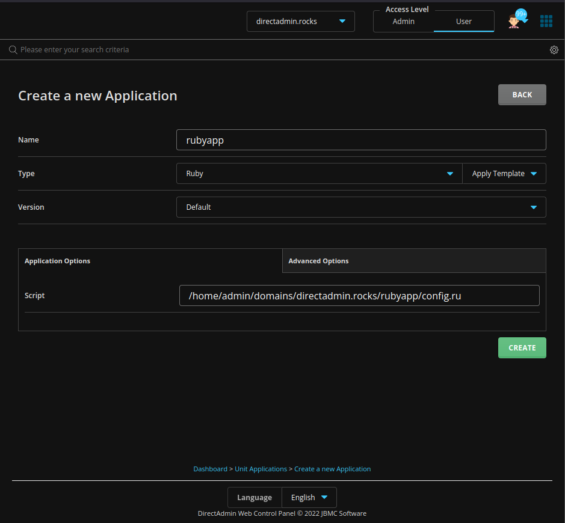This screenshot has height=523, width=565.
Task: Open the apps grid launcher icon
Action: (x=546, y=20)
